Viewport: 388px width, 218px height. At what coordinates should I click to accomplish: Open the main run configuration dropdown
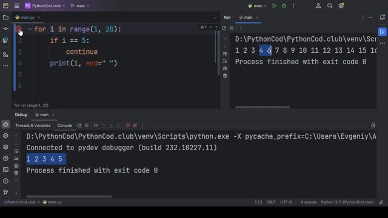coord(257,5)
